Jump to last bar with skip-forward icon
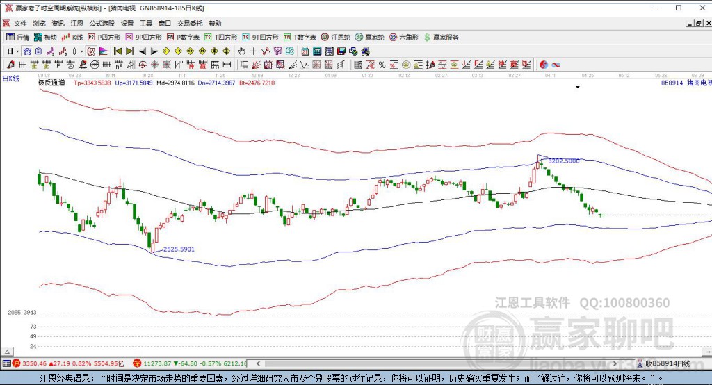The width and height of the screenshot is (712, 385). click(x=130, y=51)
